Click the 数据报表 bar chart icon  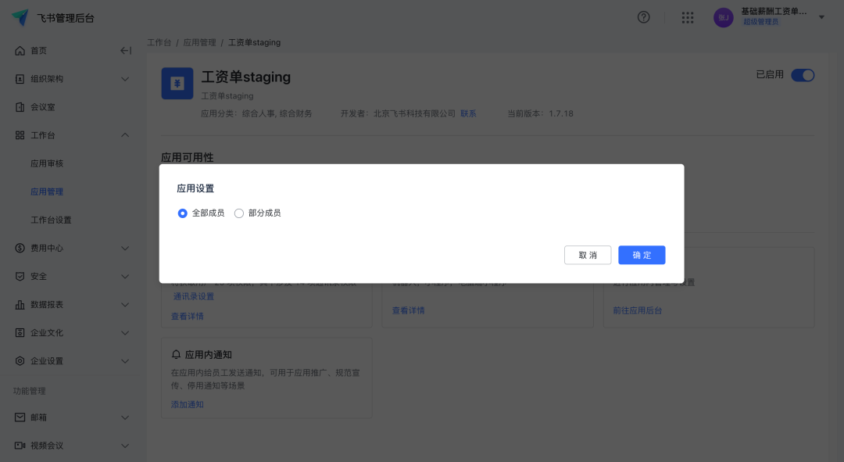20,304
